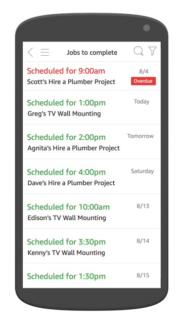Open the filter funnel icon
Screen dimensions: 182x324
153,51
